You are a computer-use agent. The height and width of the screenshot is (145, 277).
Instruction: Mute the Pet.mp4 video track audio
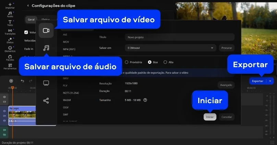coord(4,116)
